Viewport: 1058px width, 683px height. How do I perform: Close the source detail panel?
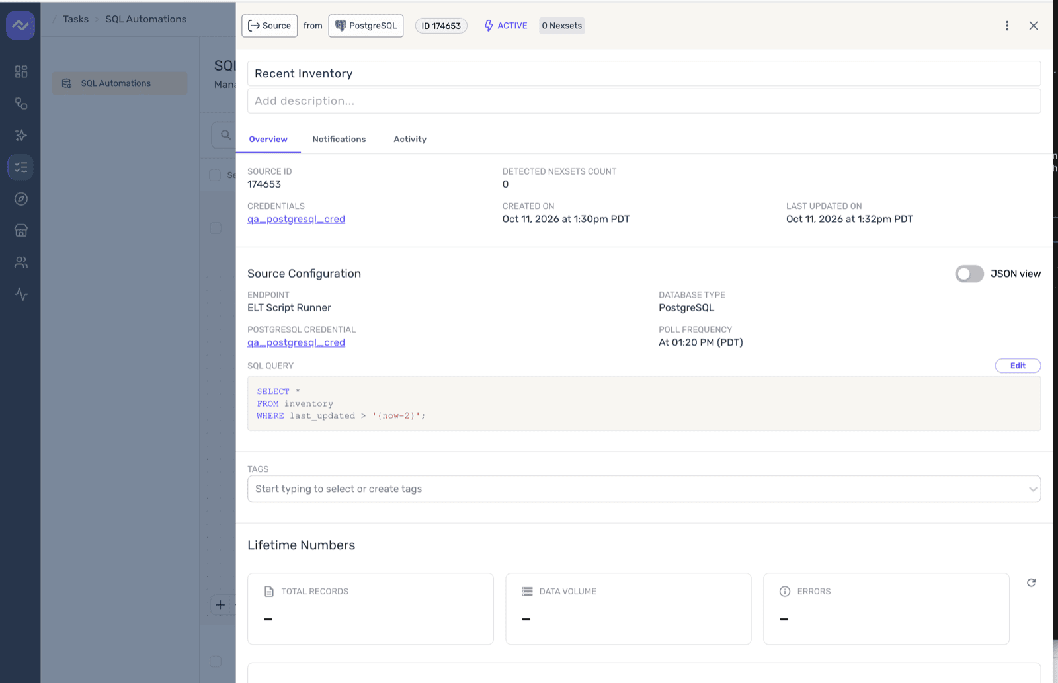pyautogui.click(x=1034, y=26)
